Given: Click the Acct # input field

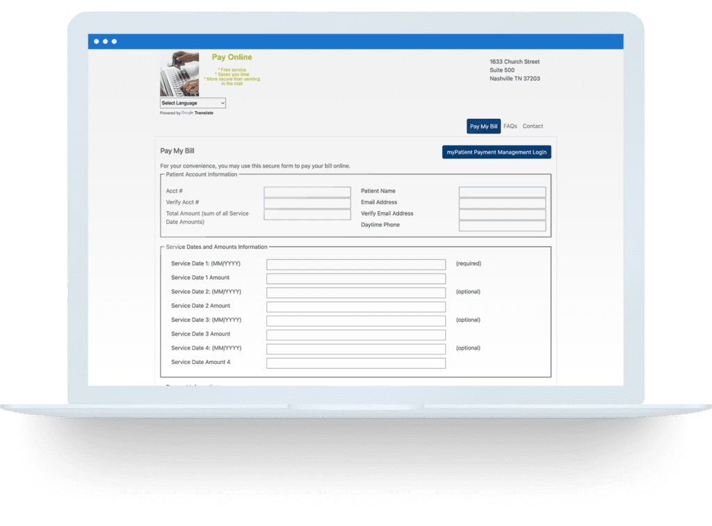Looking at the screenshot, I should (307, 192).
